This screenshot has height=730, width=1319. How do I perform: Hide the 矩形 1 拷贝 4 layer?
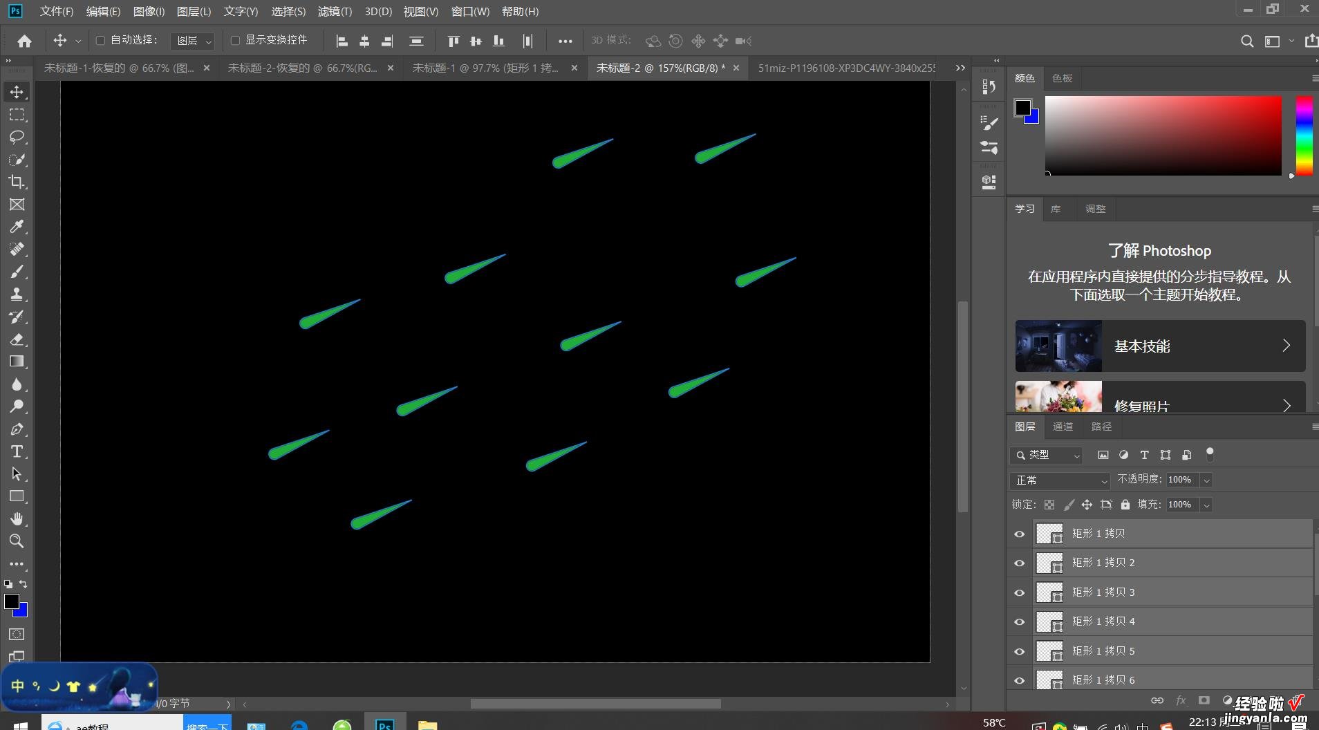(1019, 621)
